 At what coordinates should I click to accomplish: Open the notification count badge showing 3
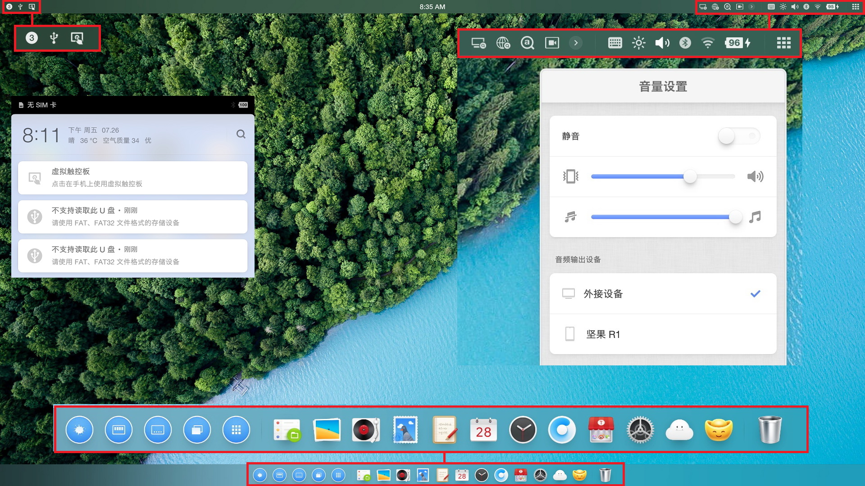(32, 38)
